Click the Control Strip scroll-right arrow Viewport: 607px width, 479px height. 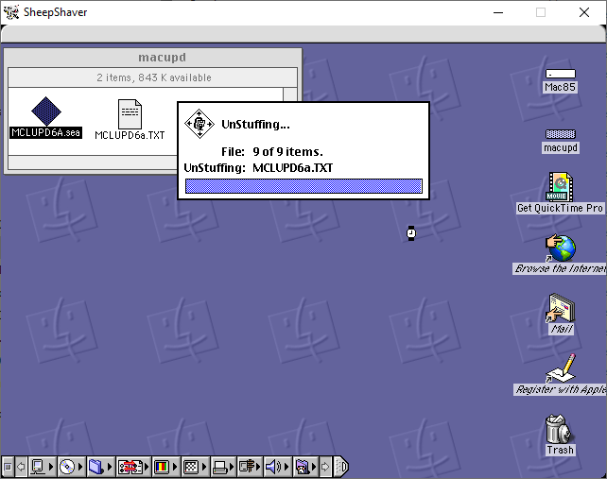pos(325,467)
